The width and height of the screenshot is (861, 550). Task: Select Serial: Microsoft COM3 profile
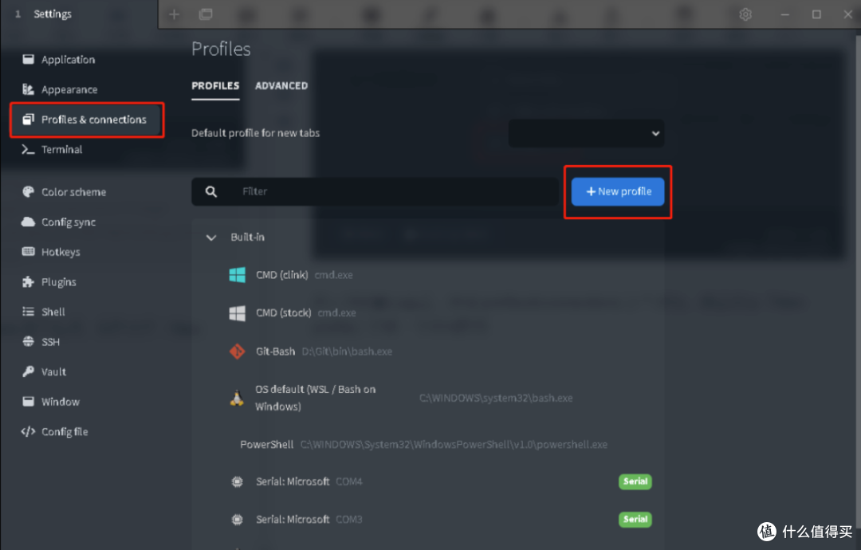pos(428,519)
